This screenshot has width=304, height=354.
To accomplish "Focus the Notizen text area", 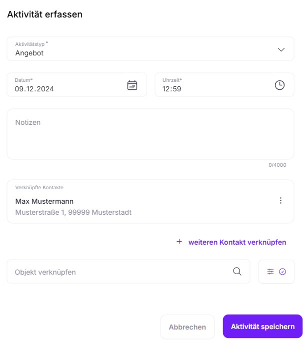I will tap(150, 134).
